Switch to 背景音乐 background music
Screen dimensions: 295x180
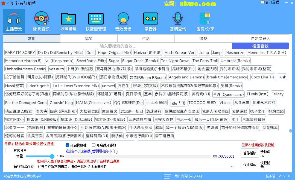click(x=41, y=21)
